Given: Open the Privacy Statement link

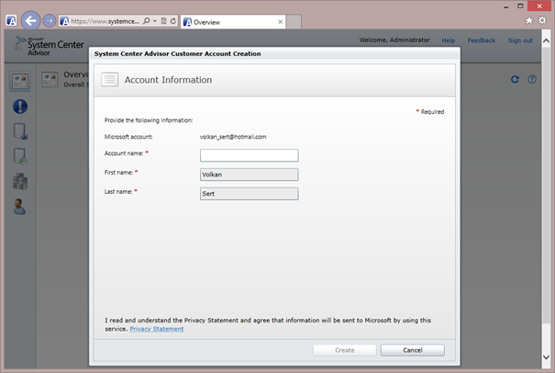Looking at the screenshot, I should pos(157,329).
